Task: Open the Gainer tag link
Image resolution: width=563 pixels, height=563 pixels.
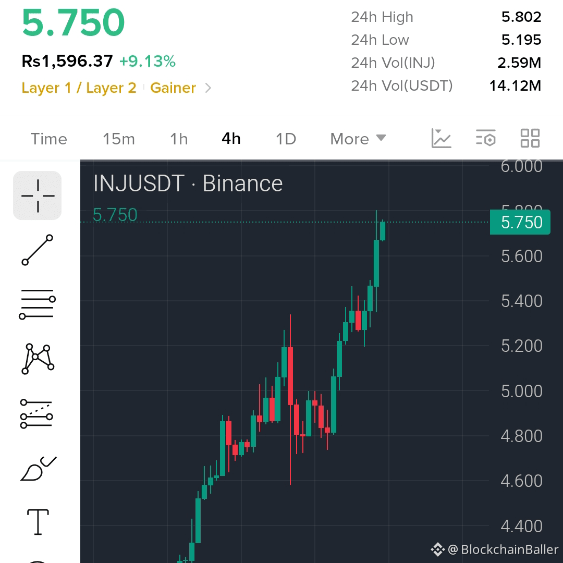Action: [x=173, y=88]
